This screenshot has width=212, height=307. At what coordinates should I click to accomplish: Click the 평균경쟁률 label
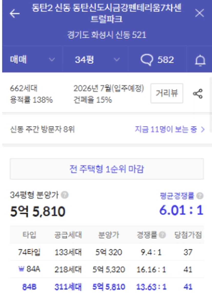click(x=177, y=196)
